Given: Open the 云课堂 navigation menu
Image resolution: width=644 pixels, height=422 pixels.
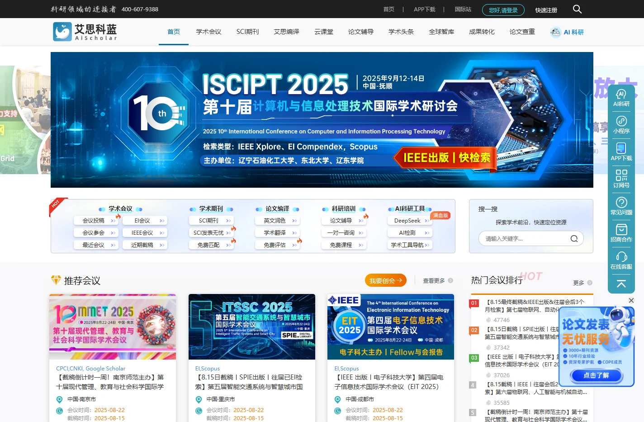Looking at the screenshot, I should [324, 32].
